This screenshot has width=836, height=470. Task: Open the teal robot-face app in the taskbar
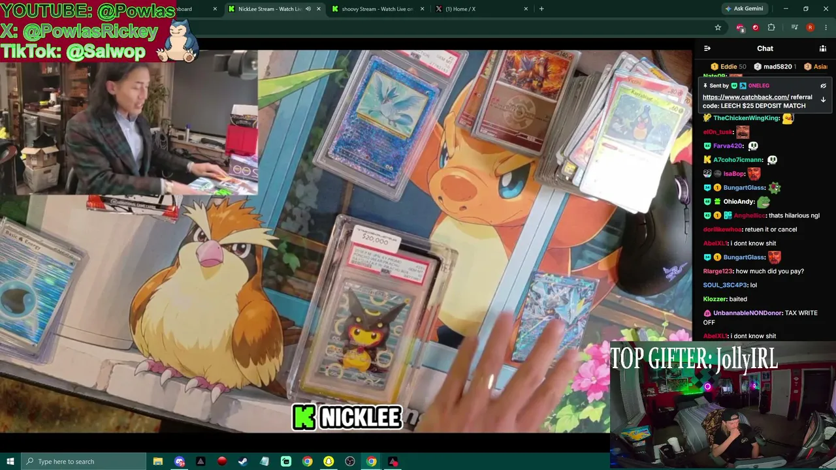coord(286,462)
